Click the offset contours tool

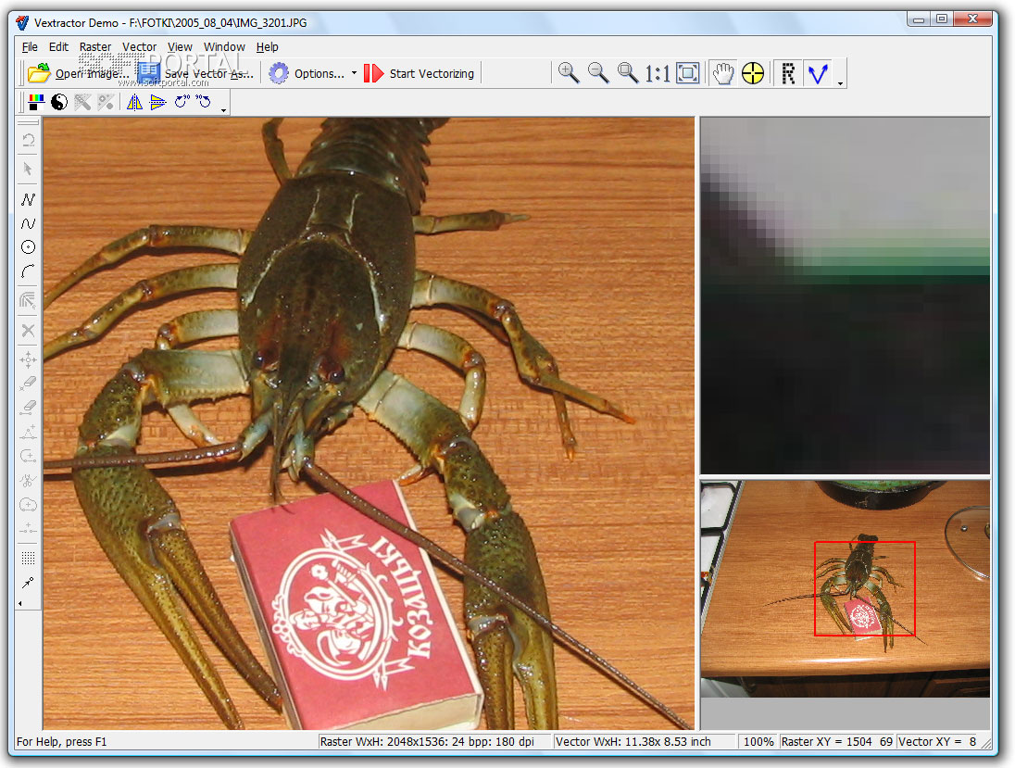click(28, 300)
